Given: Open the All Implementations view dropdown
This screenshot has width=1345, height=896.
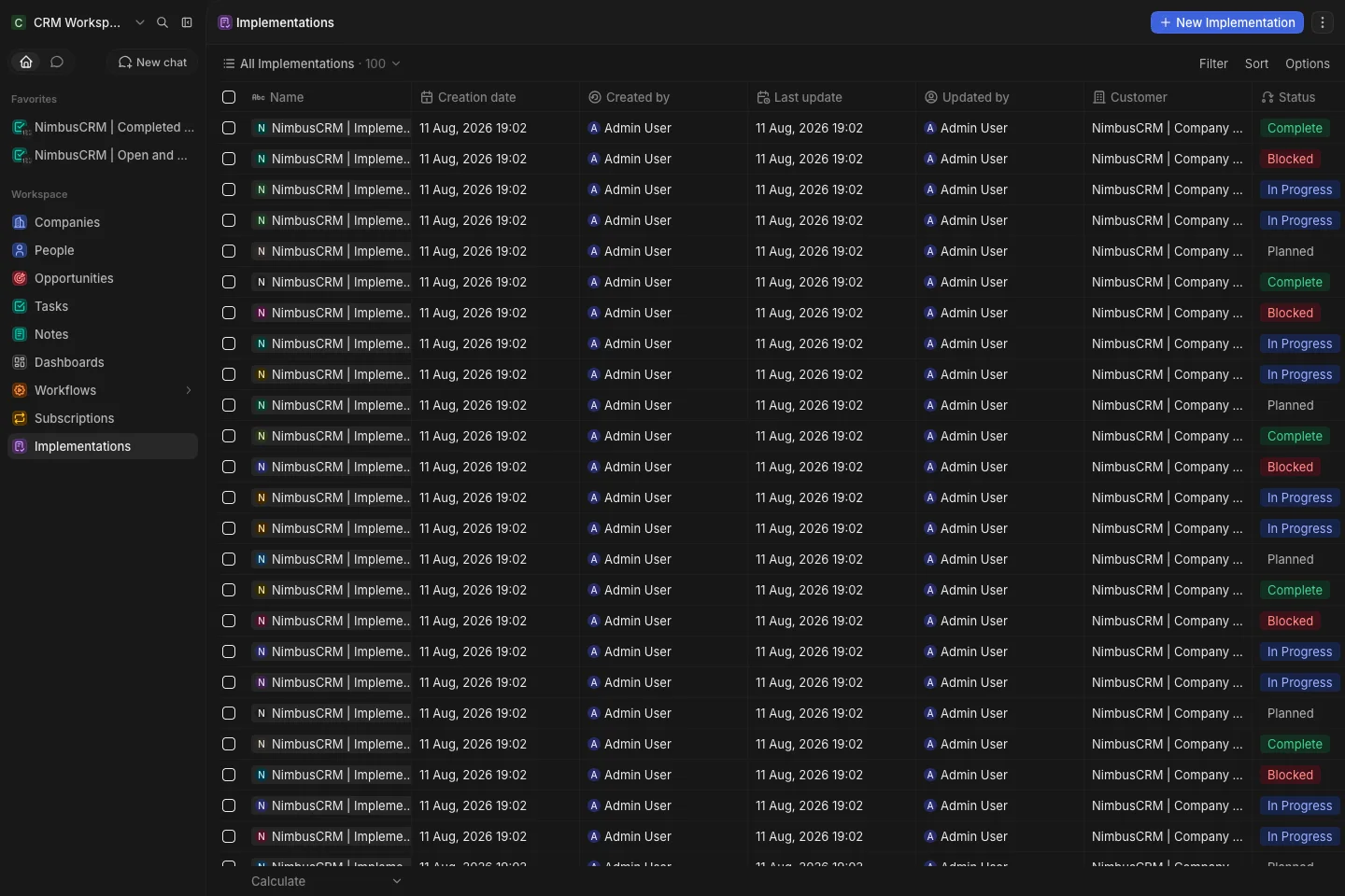Looking at the screenshot, I should point(312,63).
